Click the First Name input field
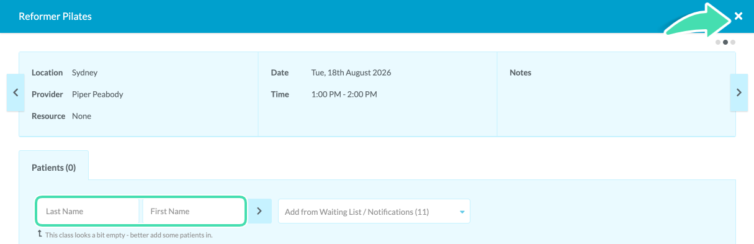This screenshot has height=244, width=754. [194, 211]
